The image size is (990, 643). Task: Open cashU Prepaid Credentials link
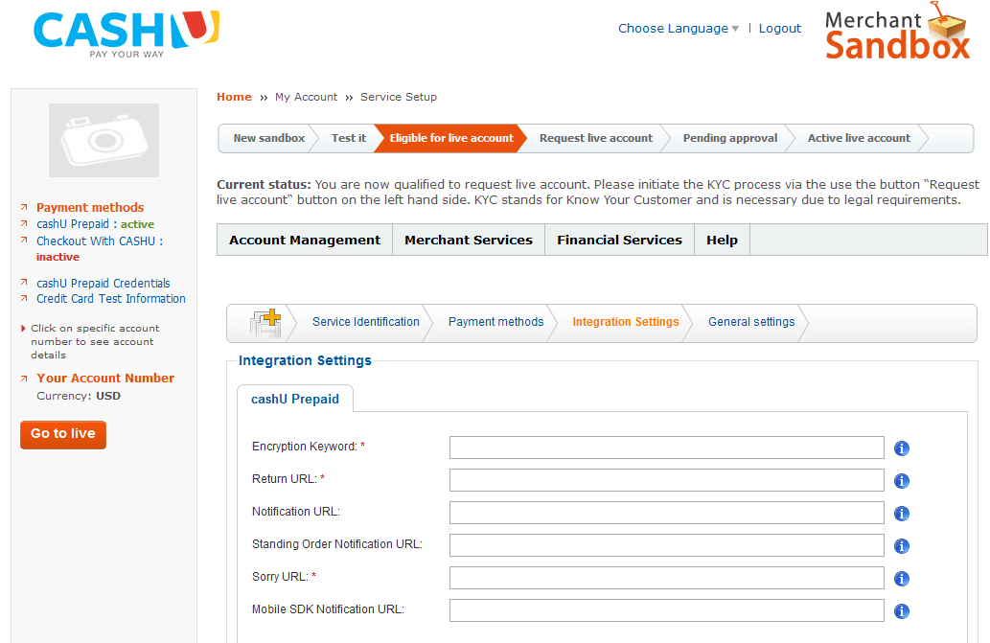click(x=103, y=284)
